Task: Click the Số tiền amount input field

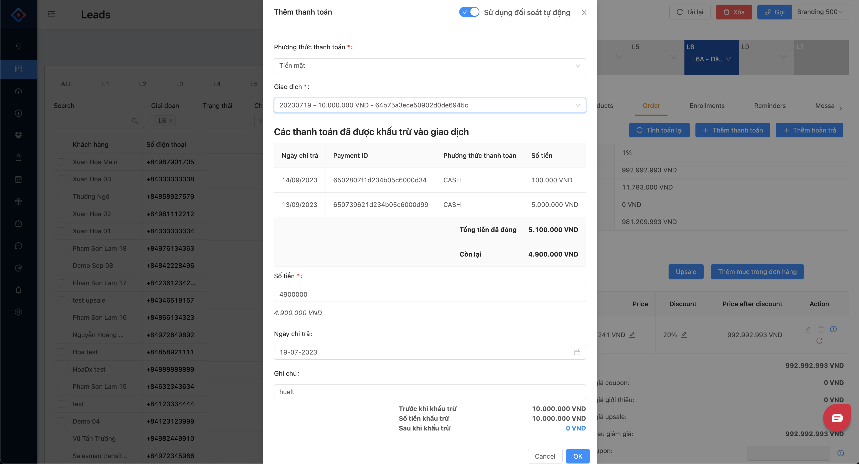Action: point(429,294)
